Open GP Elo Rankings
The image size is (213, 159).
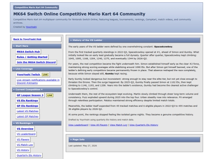point(28,106)
